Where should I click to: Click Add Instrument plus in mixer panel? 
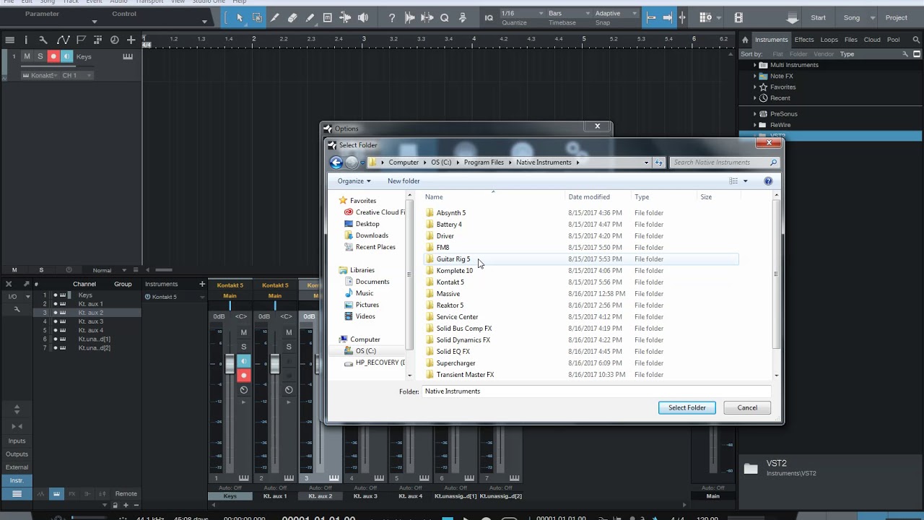tap(202, 284)
